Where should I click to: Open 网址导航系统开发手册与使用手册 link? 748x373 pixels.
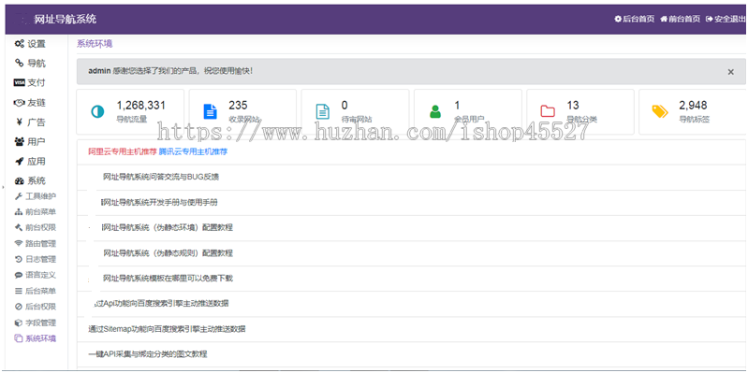click(160, 202)
